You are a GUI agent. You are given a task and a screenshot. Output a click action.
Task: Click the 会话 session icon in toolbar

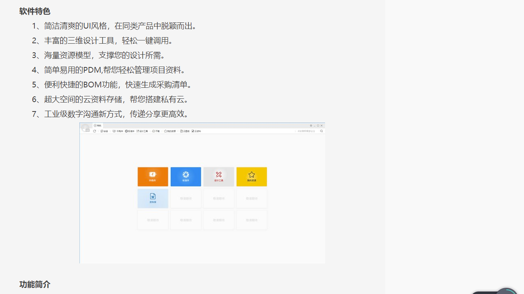pyautogui.click(x=104, y=131)
